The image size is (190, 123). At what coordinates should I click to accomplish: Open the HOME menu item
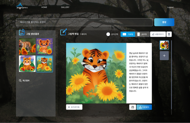44,7
